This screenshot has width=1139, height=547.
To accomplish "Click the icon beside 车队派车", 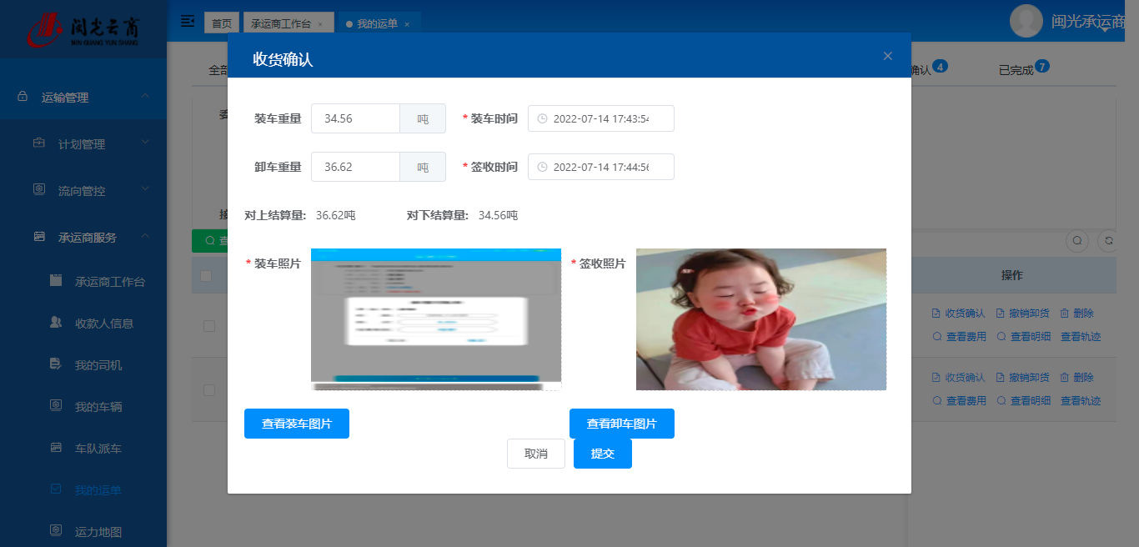I will (x=56, y=448).
